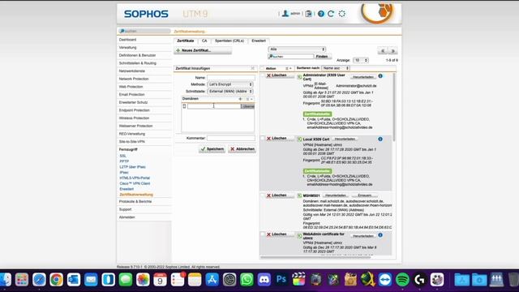The width and height of the screenshot is (519, 292).
Task: Click the certificate list vertical scrollbar
Action: (x=394, y=107)
